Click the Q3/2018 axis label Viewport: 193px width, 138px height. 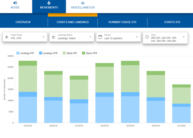28,126
